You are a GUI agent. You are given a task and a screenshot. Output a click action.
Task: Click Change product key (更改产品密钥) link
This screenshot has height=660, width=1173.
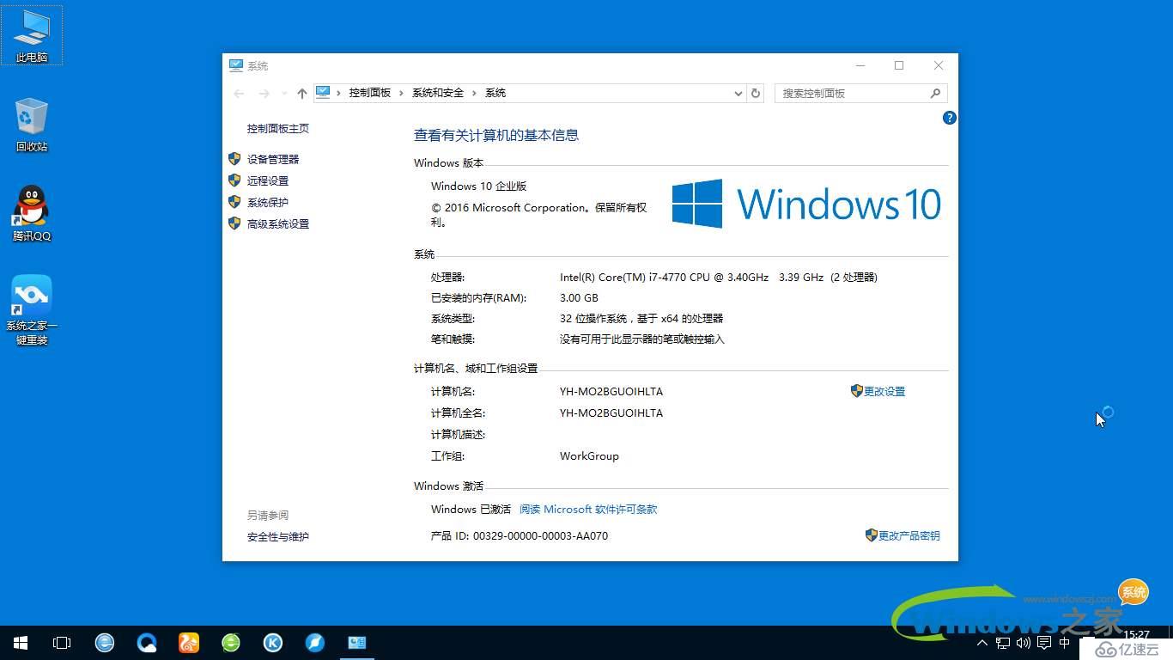point(909,535)
